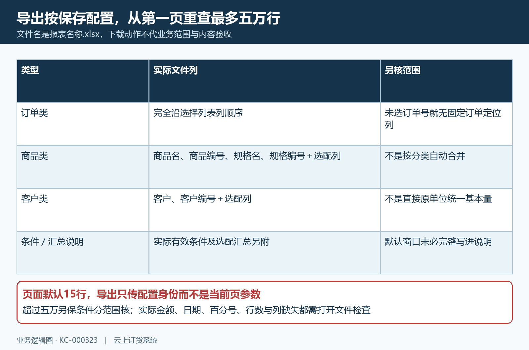Click the note starting with 超过五万另保条件分范围核
Screen dimensions: 529x350
tap(196, 310)
